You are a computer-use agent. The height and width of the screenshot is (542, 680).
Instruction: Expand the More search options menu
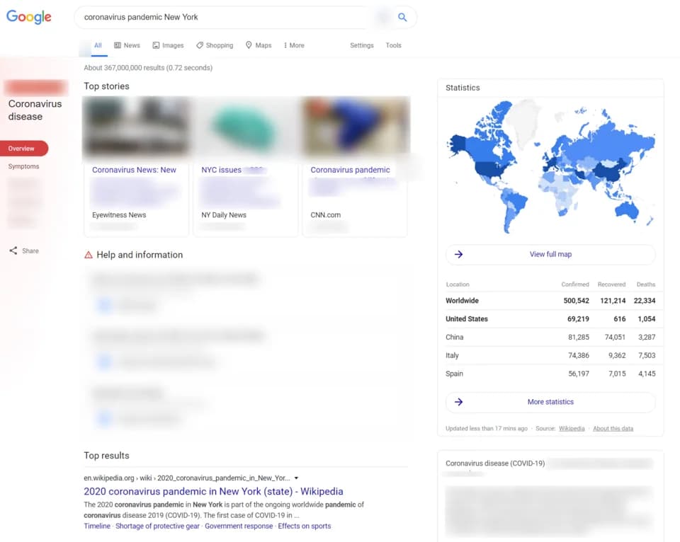294,45
